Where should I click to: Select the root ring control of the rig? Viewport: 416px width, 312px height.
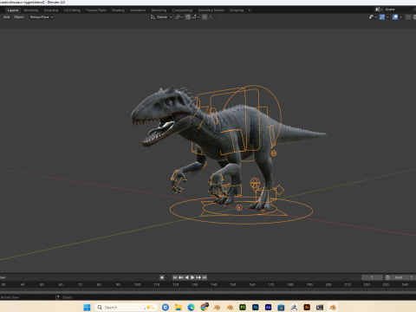click(x=241, y=211)
